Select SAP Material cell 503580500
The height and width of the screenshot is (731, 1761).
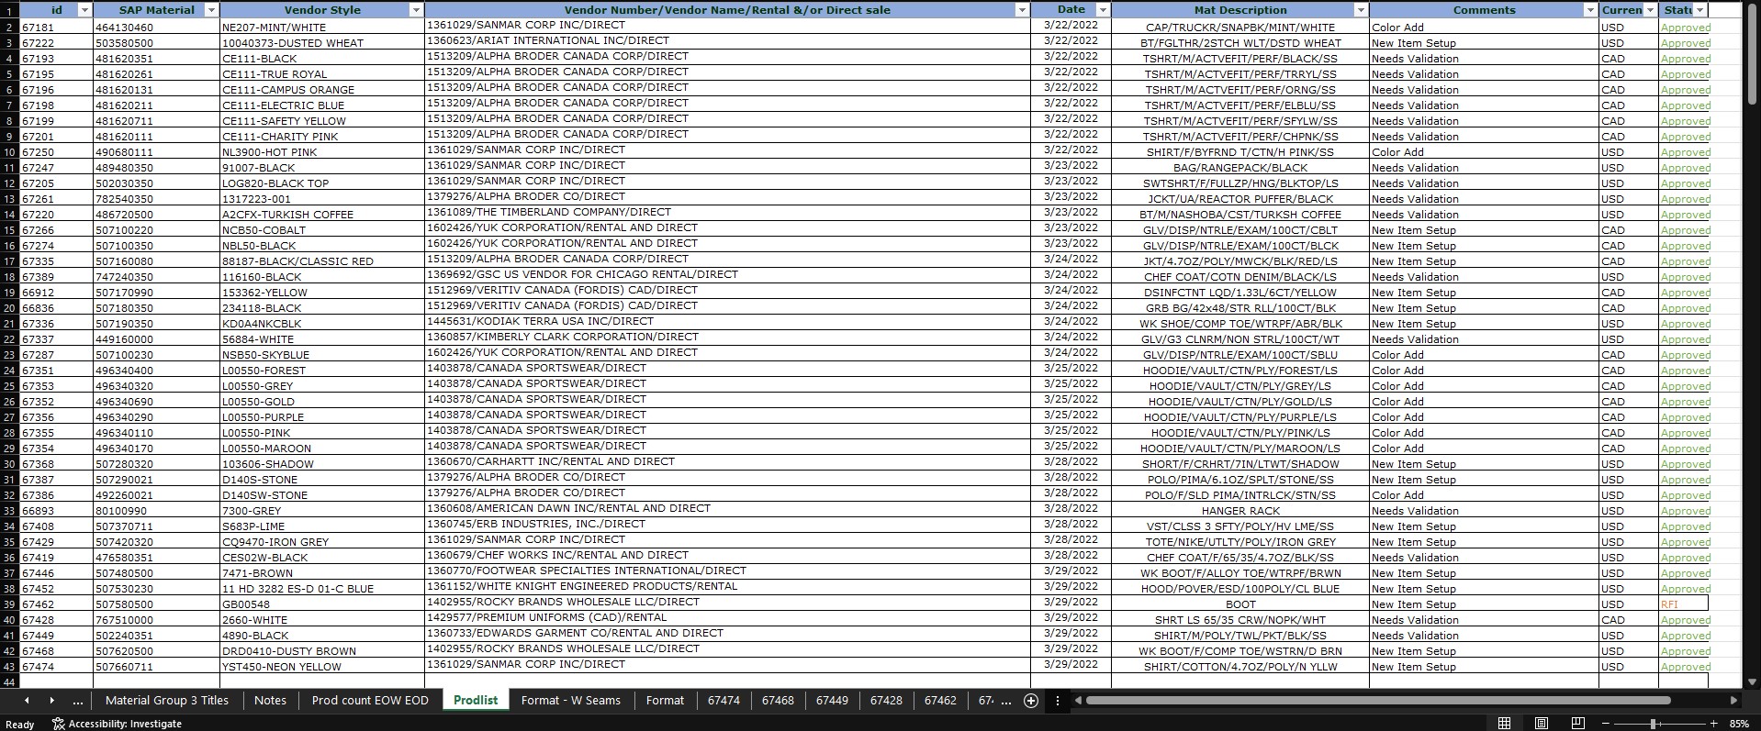click(156, 43)
